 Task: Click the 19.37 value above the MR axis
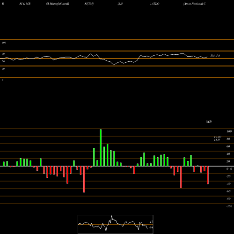point(218,137)
